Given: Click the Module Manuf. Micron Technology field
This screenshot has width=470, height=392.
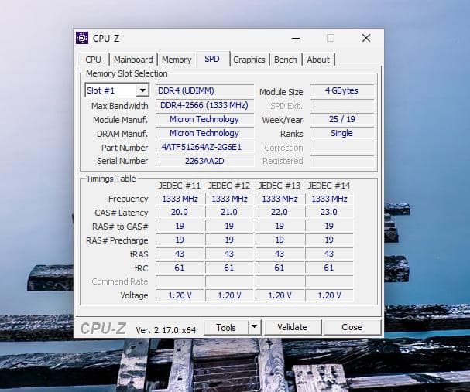Looking at the screenshot, I should 204,119.
